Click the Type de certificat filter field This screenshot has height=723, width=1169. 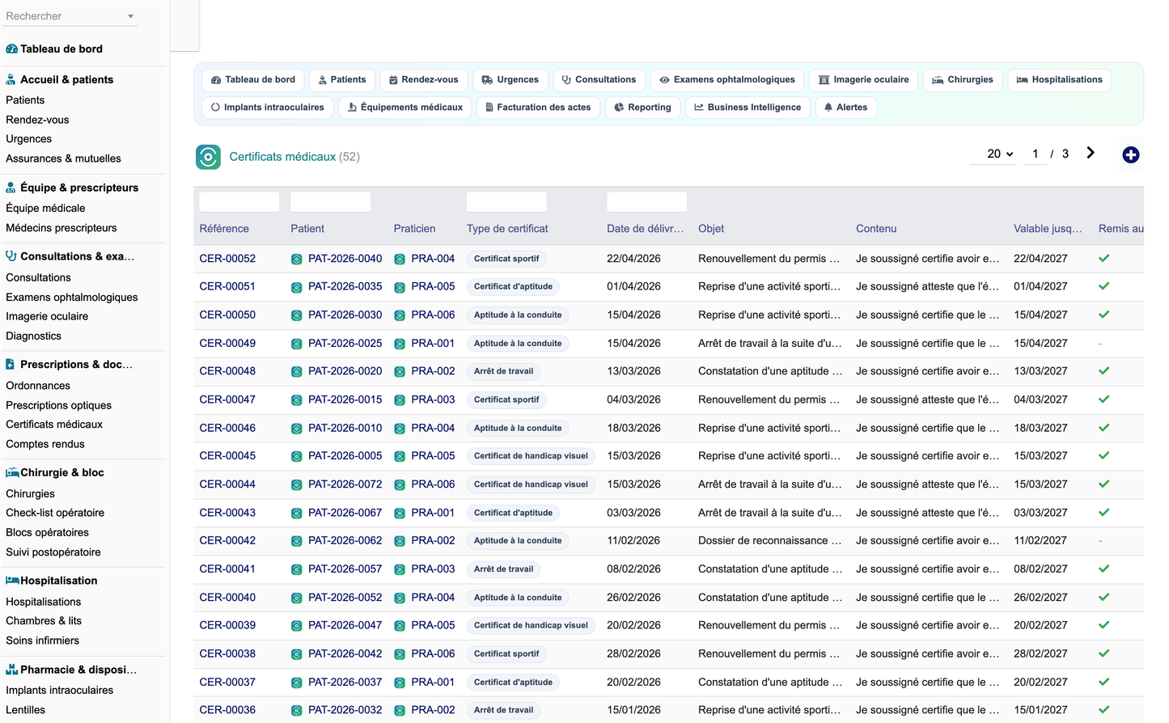[506, 202]
